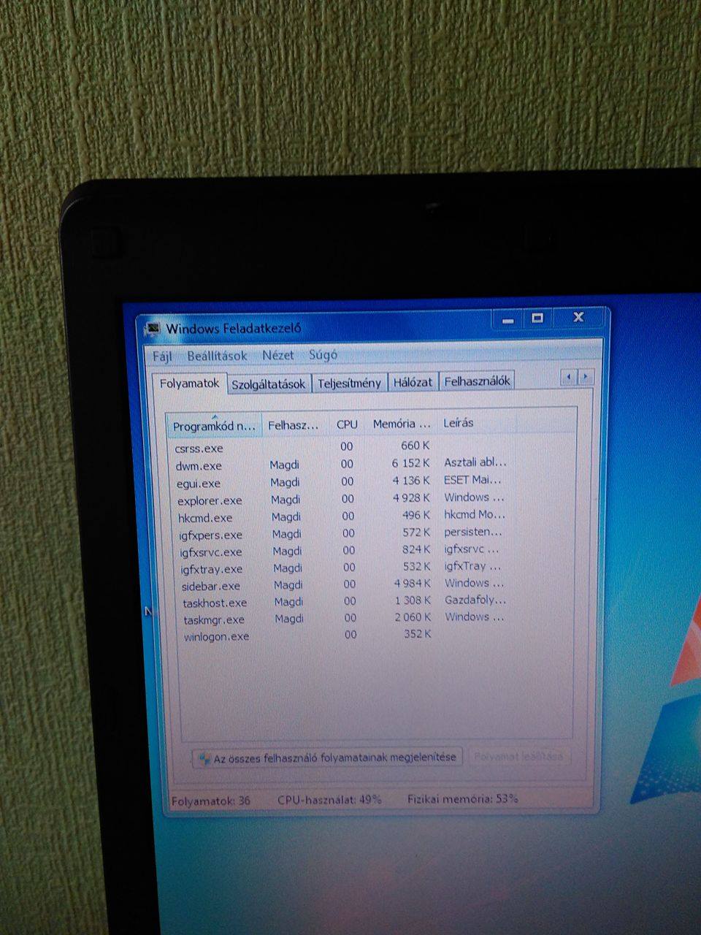Click the persisten... description cell

[473, 532]
